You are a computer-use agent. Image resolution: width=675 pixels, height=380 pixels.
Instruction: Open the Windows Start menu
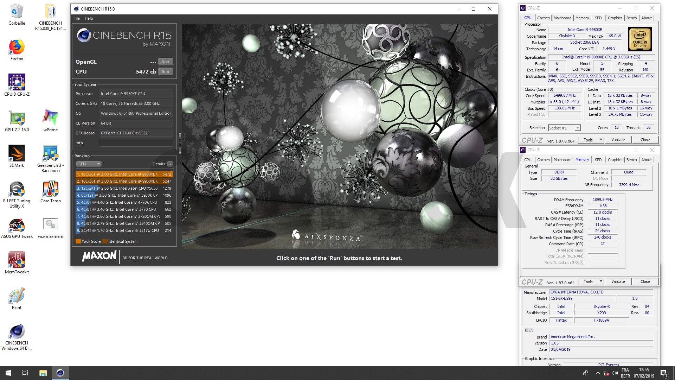(8, 373)
